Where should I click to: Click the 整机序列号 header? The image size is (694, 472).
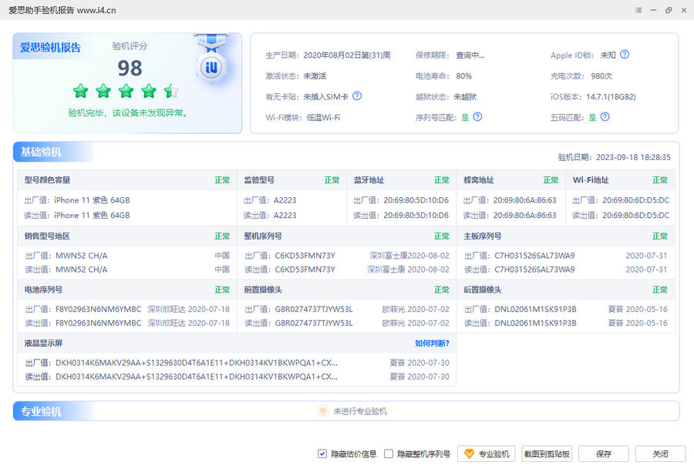tap(263, 236)
